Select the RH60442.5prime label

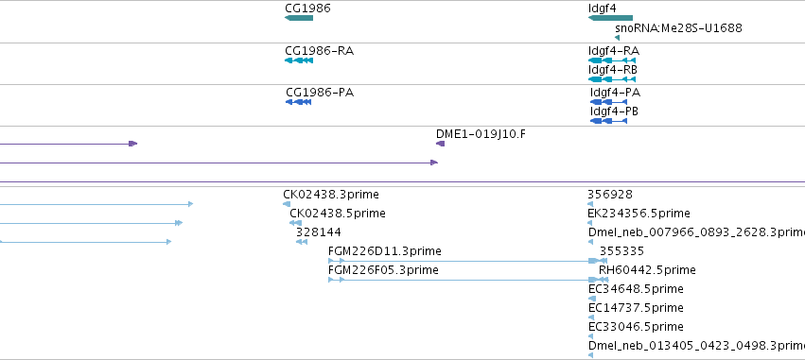pos(647,270)
